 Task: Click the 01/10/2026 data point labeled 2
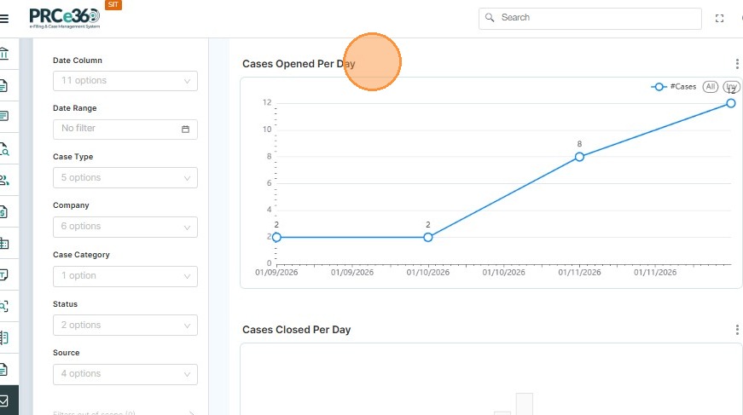(x=428, y=237)
